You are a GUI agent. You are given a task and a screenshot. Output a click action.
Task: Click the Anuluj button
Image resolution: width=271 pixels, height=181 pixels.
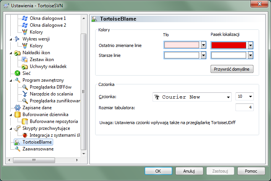click(x=189, y=171)
